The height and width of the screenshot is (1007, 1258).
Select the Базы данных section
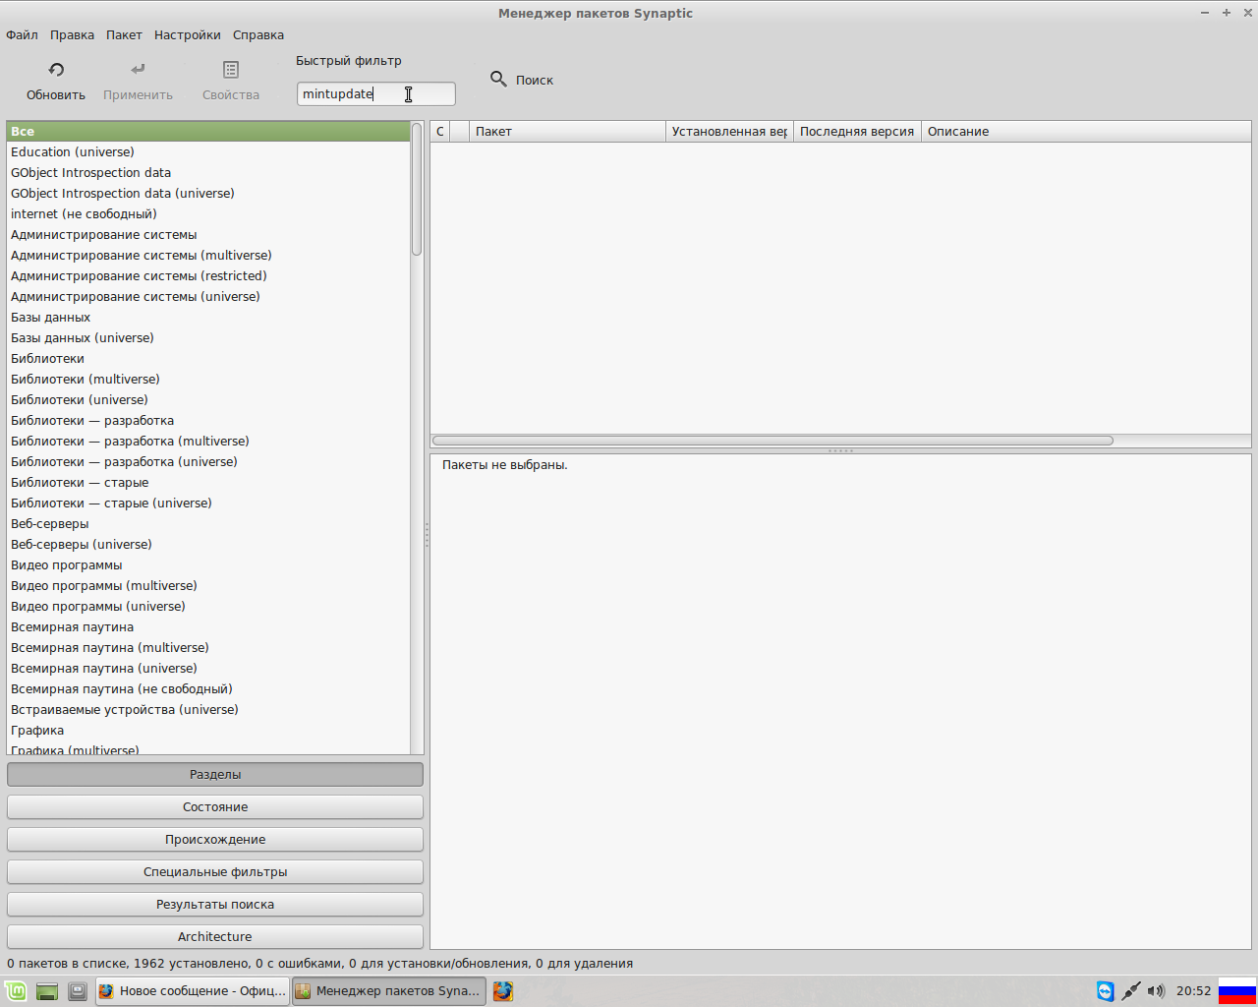pyautogui.click(x=51, y=318)
